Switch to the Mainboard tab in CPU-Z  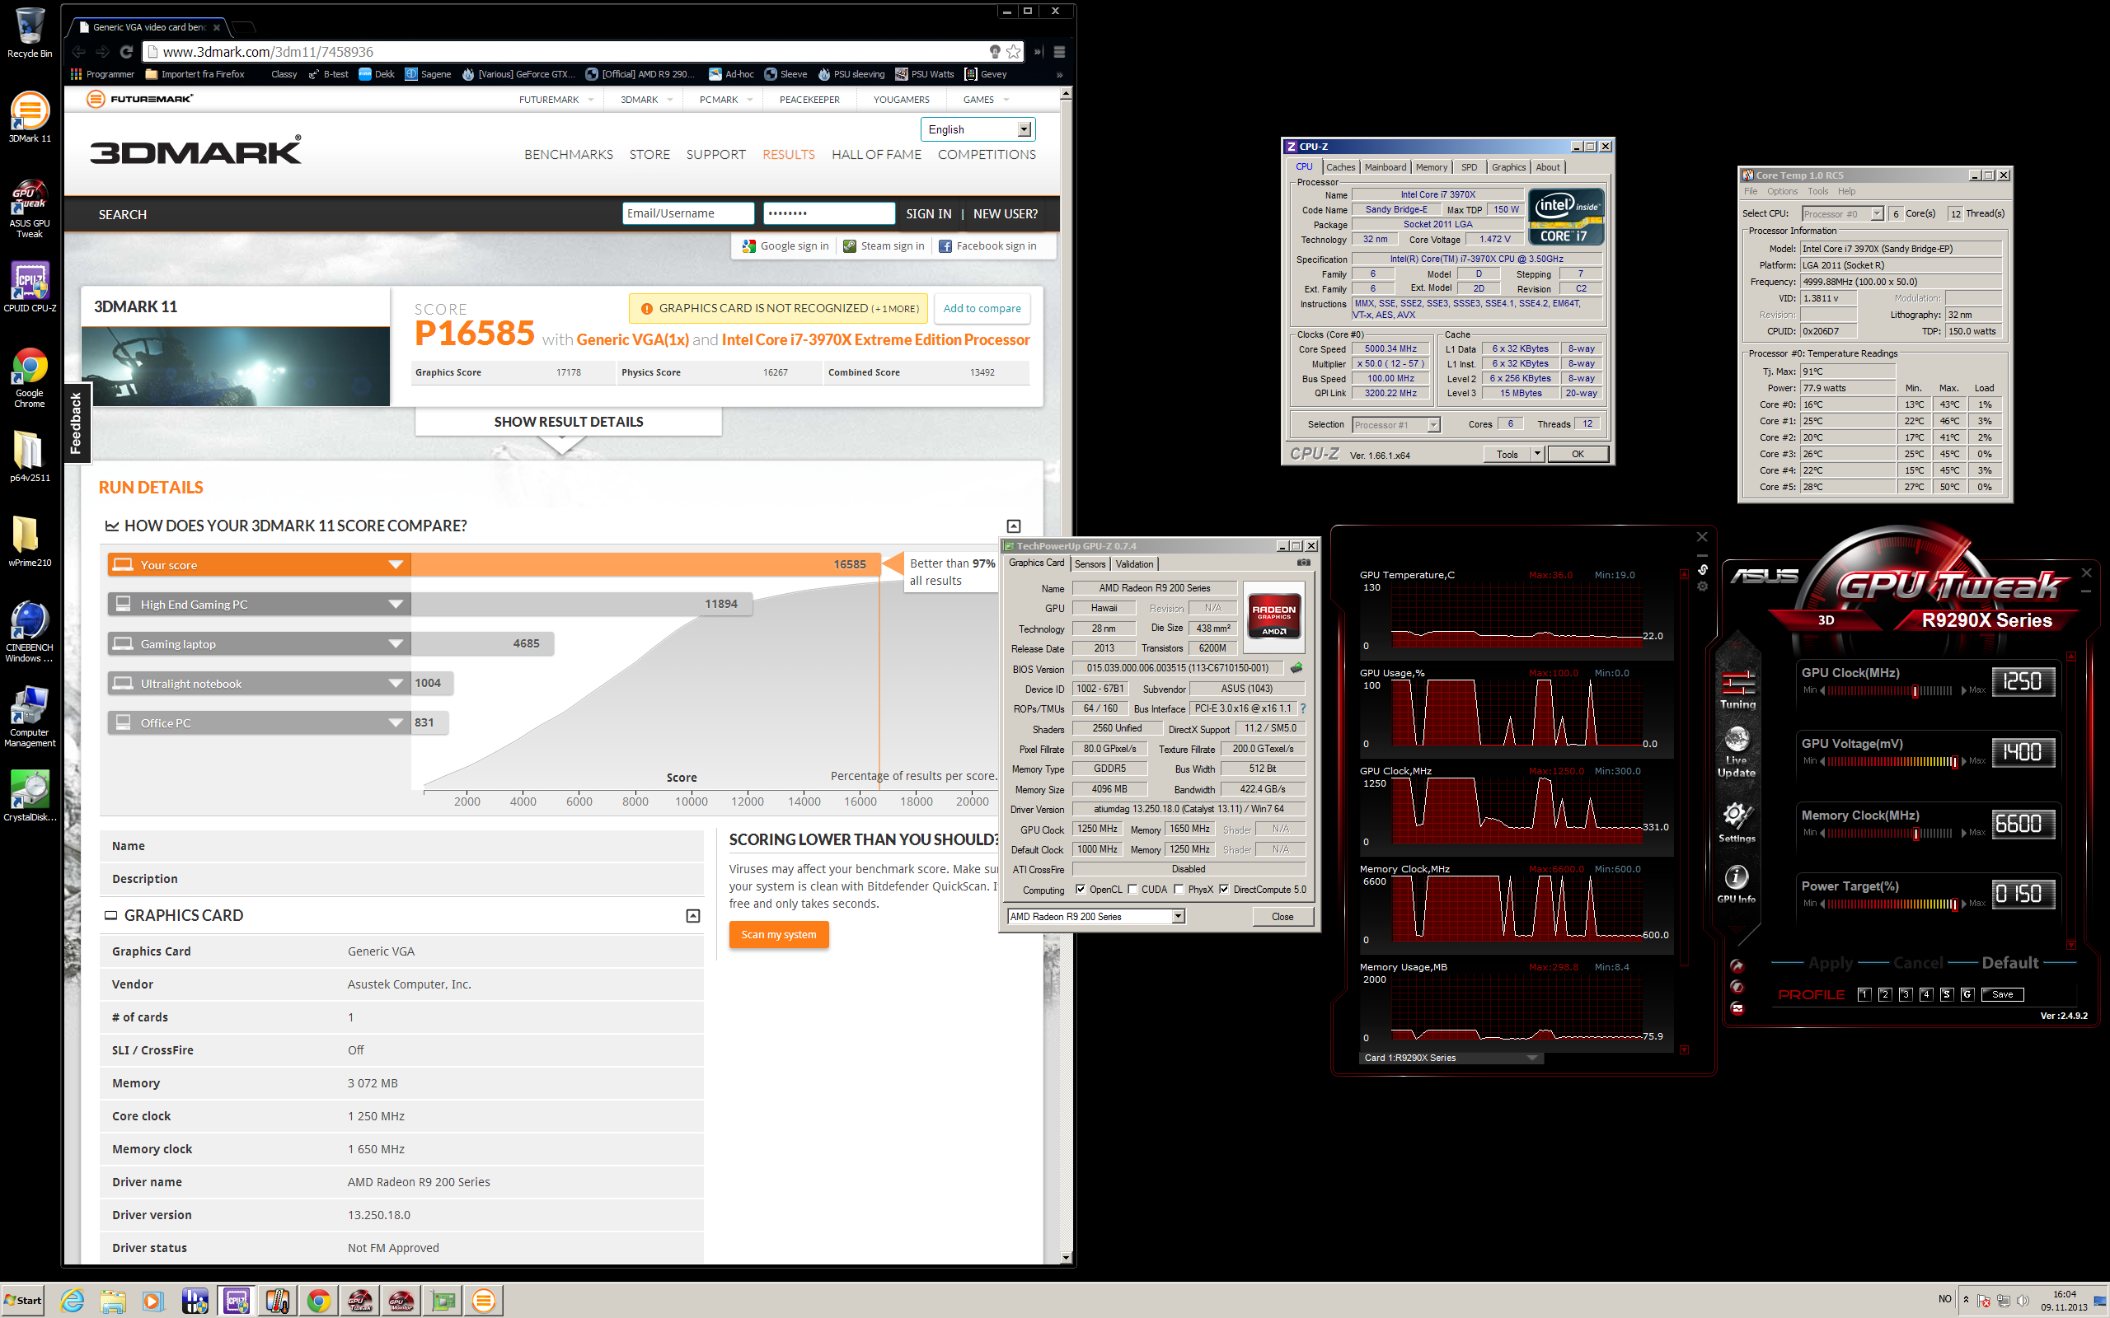[1385, 167]
